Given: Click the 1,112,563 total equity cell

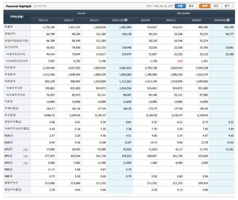Looking at the screenshot, I should coord(120,81).
